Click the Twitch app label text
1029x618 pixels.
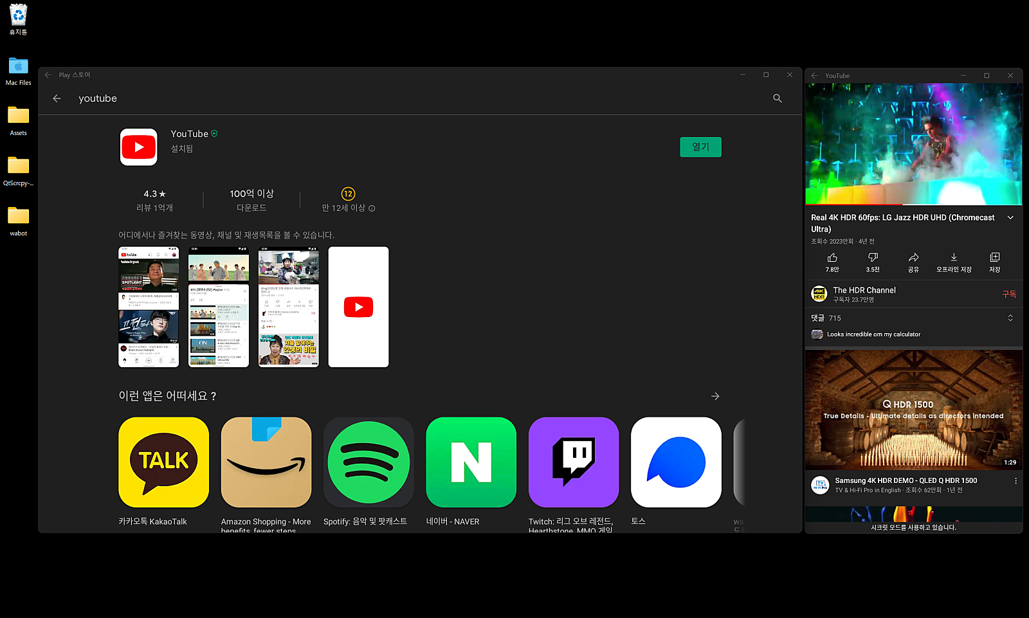point(571,525)
